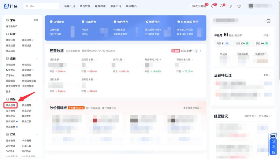Click the info icon next to 信誉等级
Image resolution: width=280 pixels, height=159 pixels.
[266, 54]
